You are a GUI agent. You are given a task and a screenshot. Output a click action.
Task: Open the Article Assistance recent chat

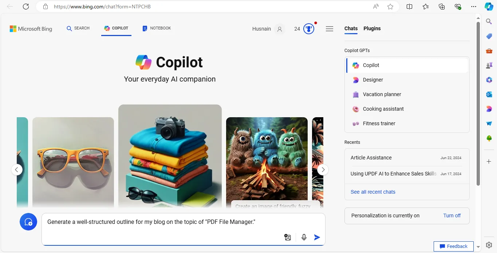point(371,158)
